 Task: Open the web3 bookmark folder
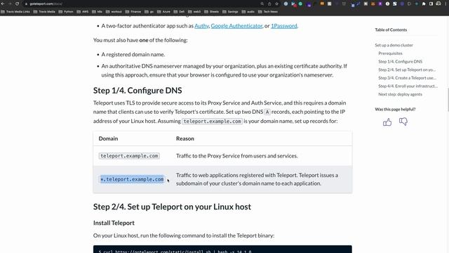pos(194,12)
